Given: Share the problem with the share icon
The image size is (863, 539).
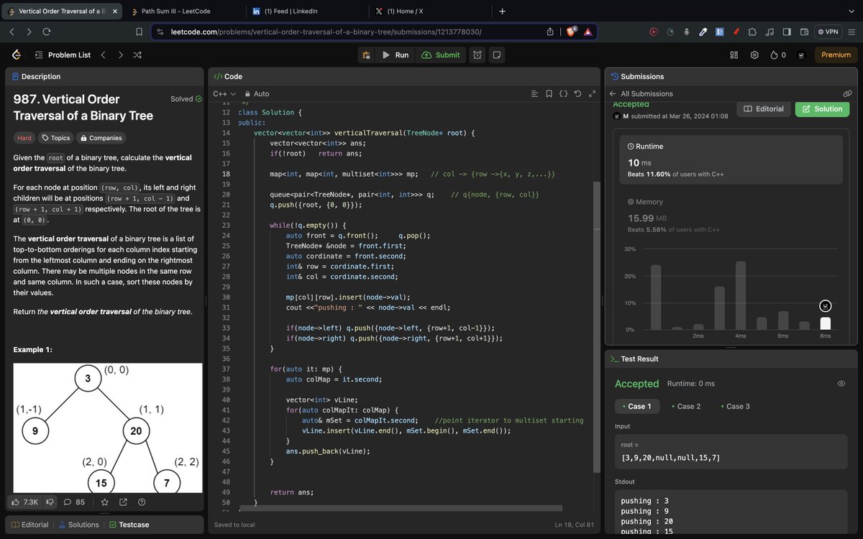Looking at the screenshot, I should click(x=123, y=502).
